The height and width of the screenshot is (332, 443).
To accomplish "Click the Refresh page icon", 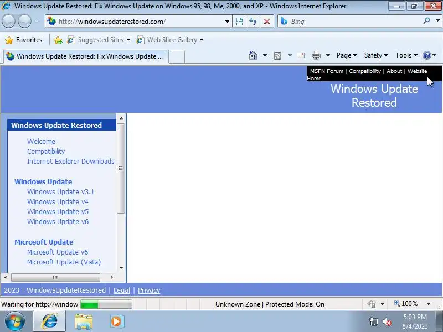I will pyautogui.click(x=253, y=22).
